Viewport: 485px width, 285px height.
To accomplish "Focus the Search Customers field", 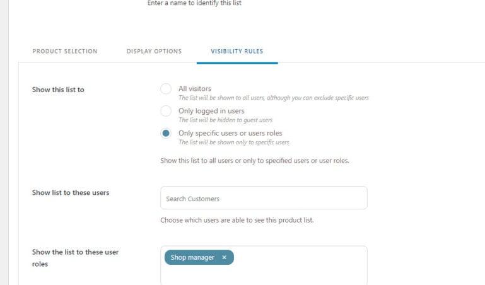I will click(x=264, y=198).
